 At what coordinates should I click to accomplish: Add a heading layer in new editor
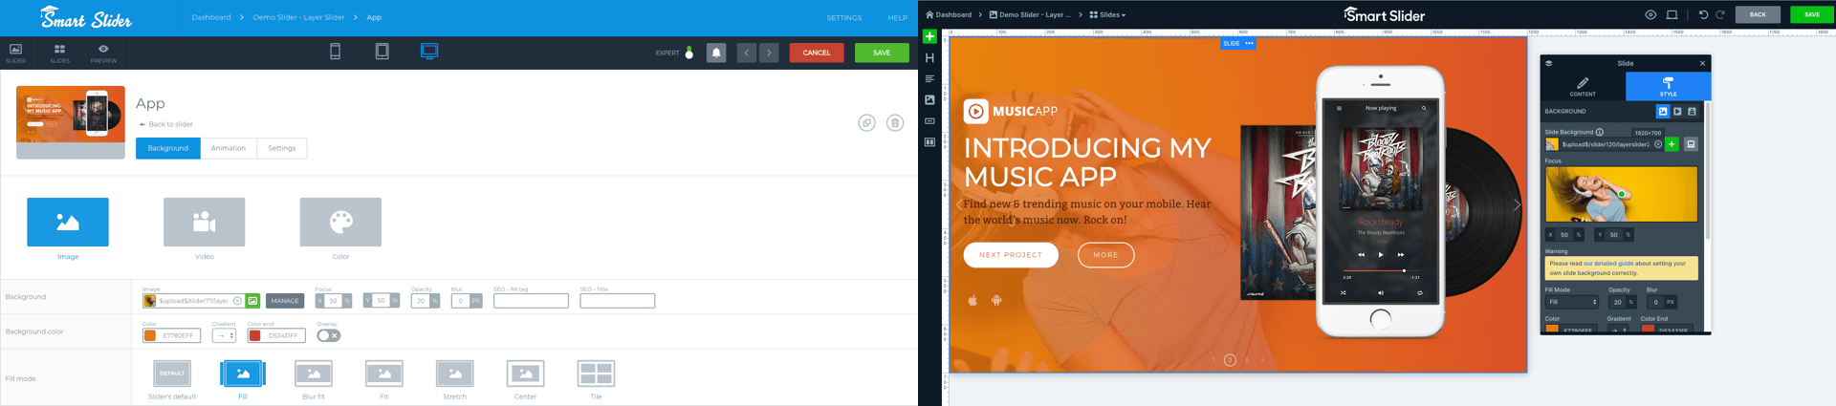[x=929, y=57]
